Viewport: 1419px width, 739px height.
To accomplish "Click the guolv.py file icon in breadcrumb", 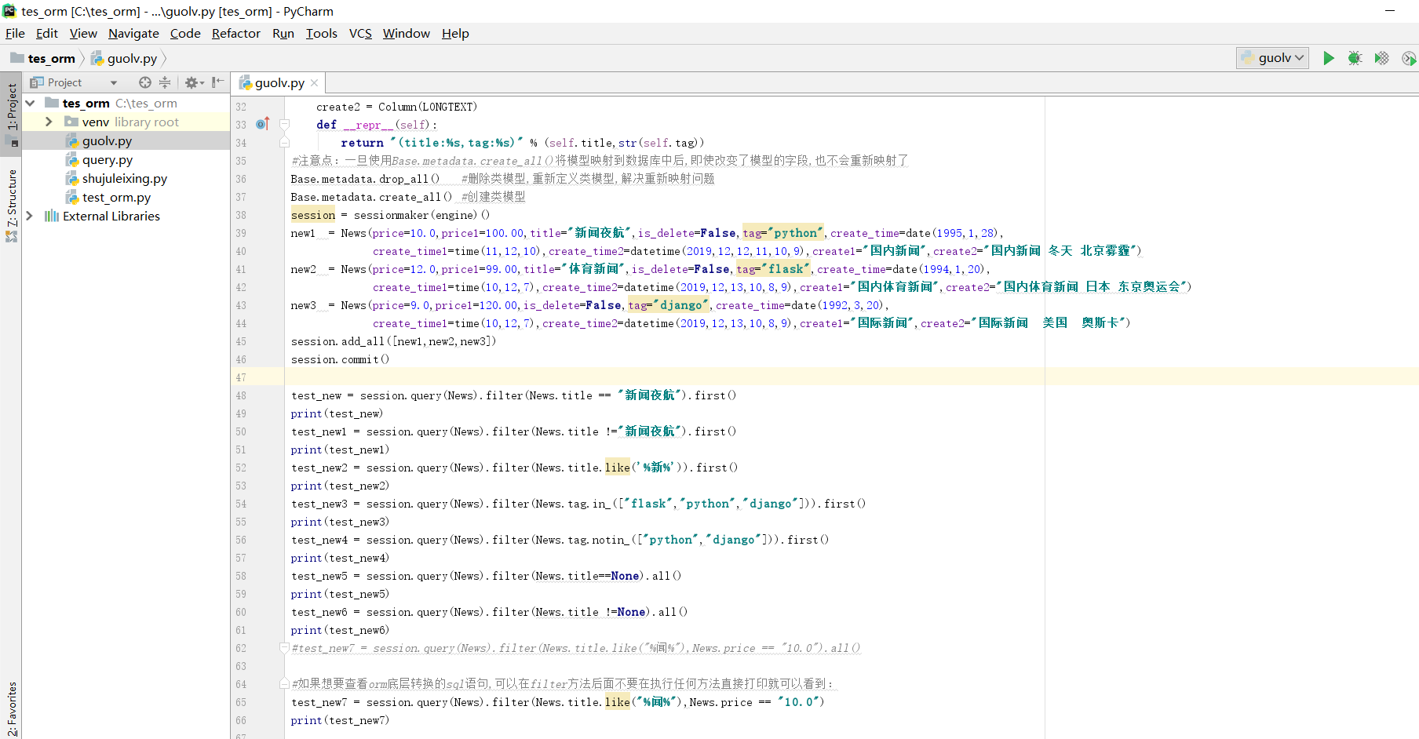I will [x=97, y=58].
